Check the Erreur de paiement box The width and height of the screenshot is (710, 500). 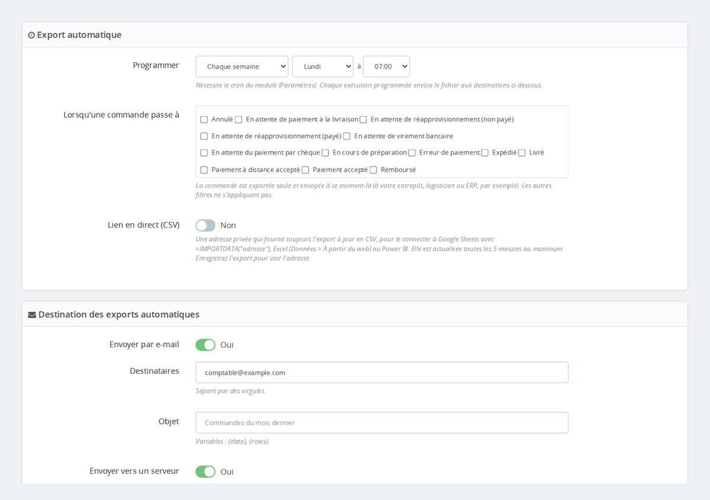click(412, 153)
